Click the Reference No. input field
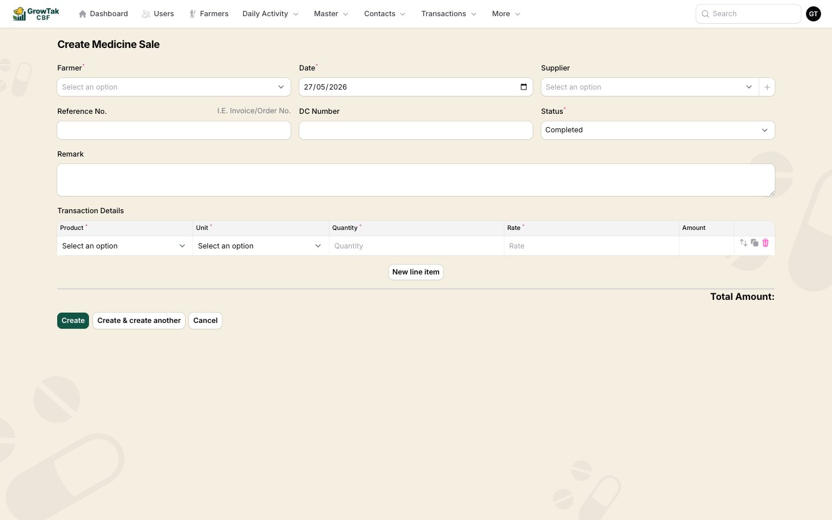The image size is (832, 520). pyautogui.click(x=174, y=130)
